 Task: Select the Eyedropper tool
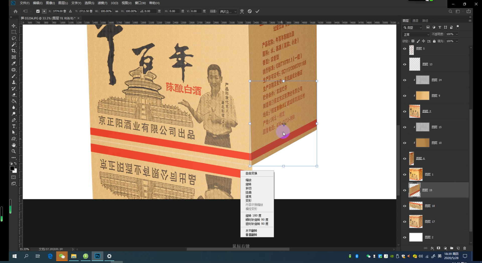coord(14,63)
